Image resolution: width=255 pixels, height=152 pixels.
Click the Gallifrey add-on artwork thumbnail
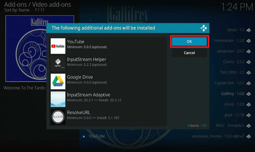tap(40, 48)
